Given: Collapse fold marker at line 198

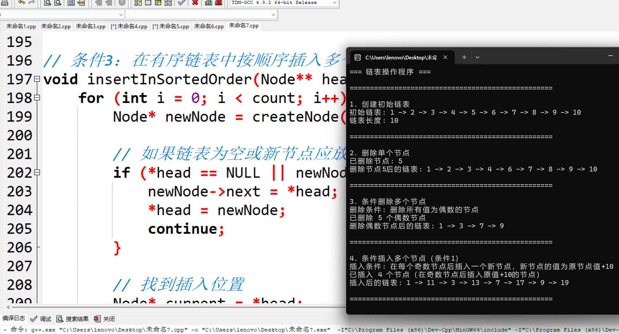Looking at the screenshot, I should click(37, 98).
